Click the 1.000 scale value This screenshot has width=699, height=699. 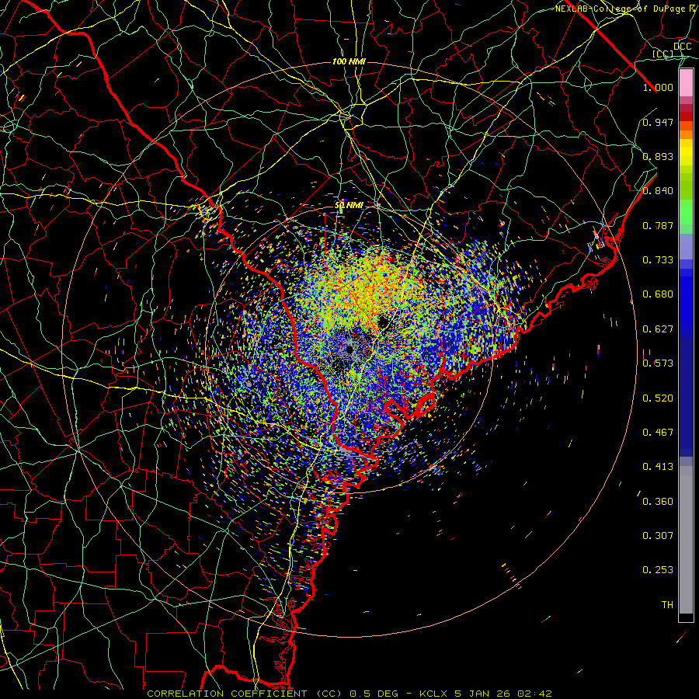coord(658,87)
